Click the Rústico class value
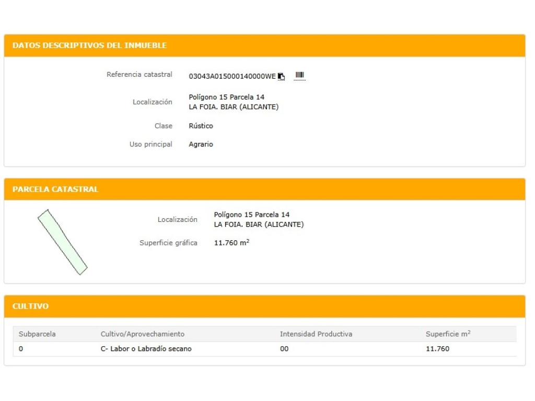 [x=201, y=126]
